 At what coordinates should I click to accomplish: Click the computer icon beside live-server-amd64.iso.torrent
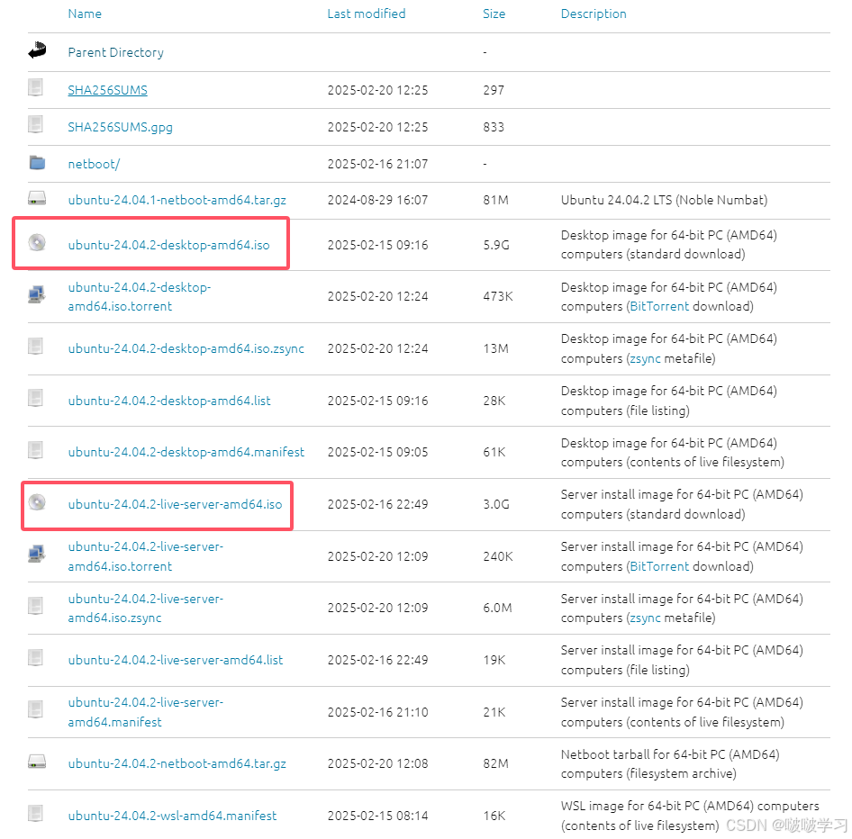36,555
